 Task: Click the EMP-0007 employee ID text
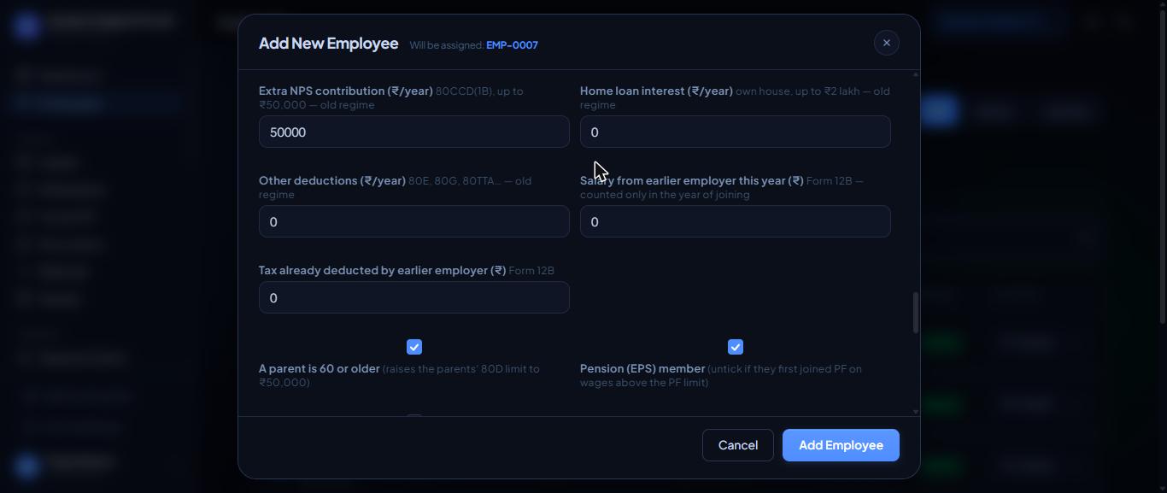(x=512, y=45)
